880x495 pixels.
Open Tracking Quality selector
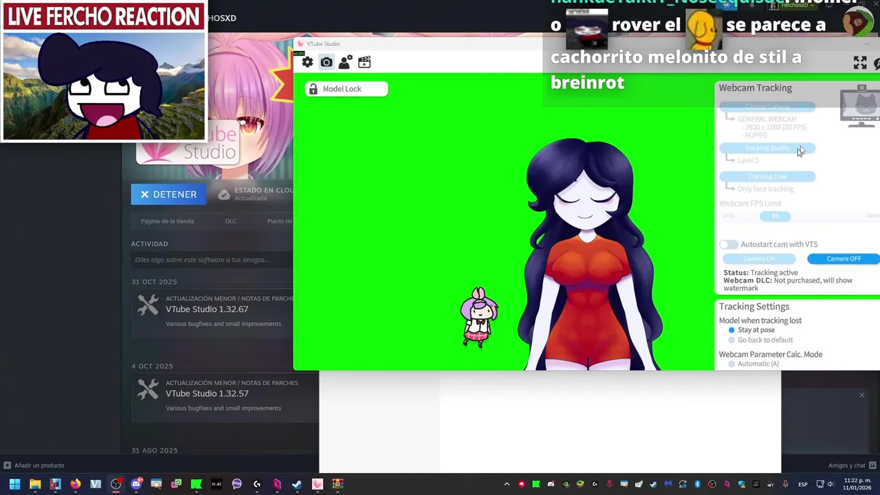coord(767,148)
